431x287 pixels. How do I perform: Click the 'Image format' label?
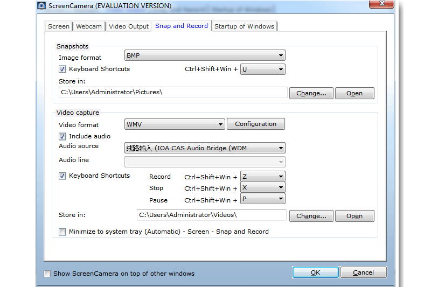80,58
